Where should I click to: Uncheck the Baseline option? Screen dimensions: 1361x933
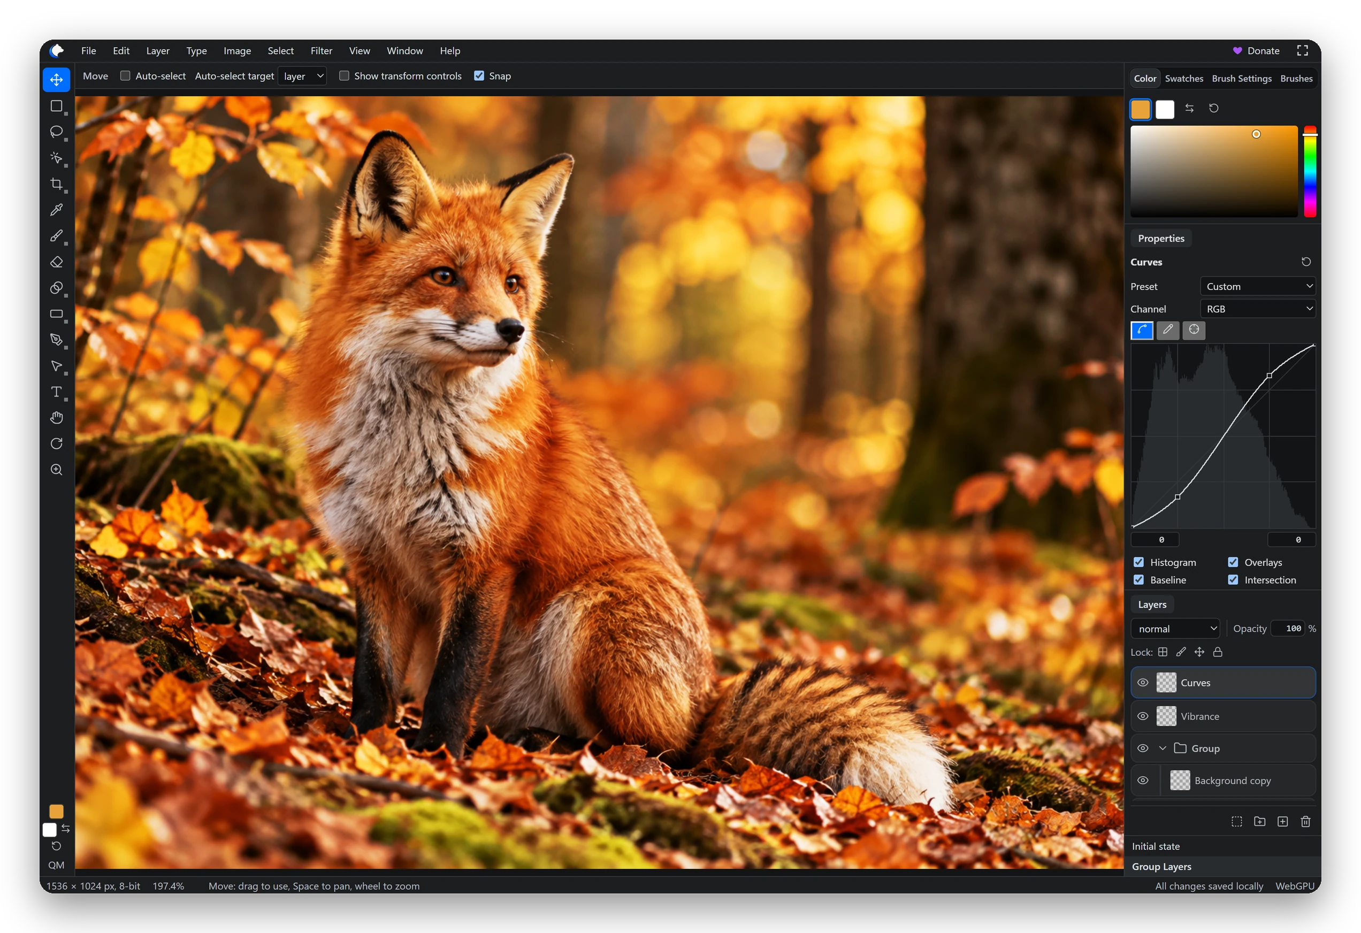tap(1138, 580)
